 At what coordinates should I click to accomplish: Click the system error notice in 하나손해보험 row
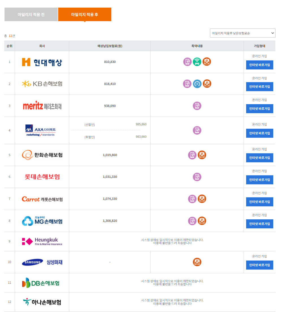point(172,302)
